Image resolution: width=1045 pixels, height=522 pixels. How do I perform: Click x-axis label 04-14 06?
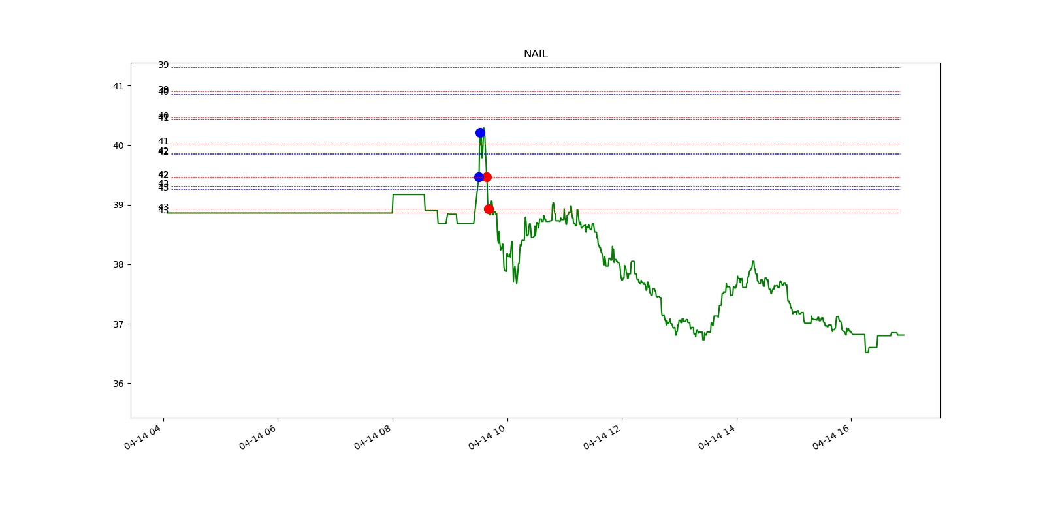(x=258, y=437)
